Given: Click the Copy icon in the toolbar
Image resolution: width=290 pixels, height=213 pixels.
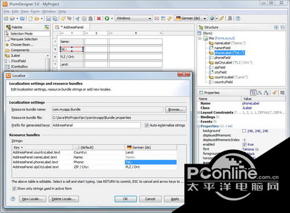Looking at the screenshot, I should (84, 19).
